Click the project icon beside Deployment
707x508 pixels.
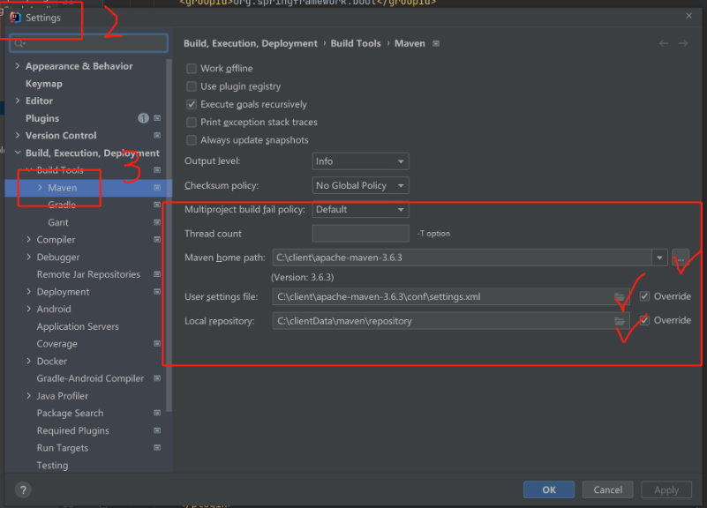pyautogui.click(x=157, y=292)
